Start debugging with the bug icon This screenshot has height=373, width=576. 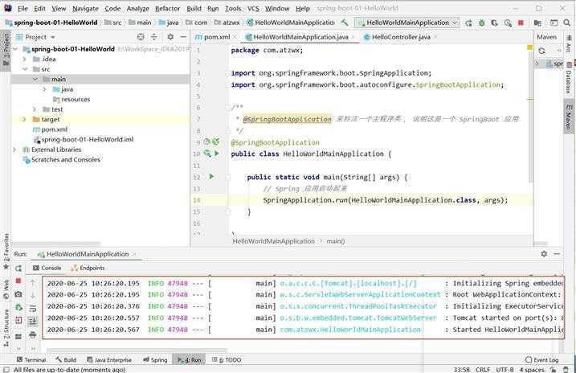pos(481,23)
